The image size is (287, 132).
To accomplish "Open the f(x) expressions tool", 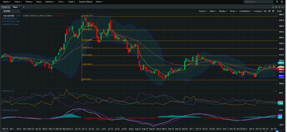I will tap(265, 11).
